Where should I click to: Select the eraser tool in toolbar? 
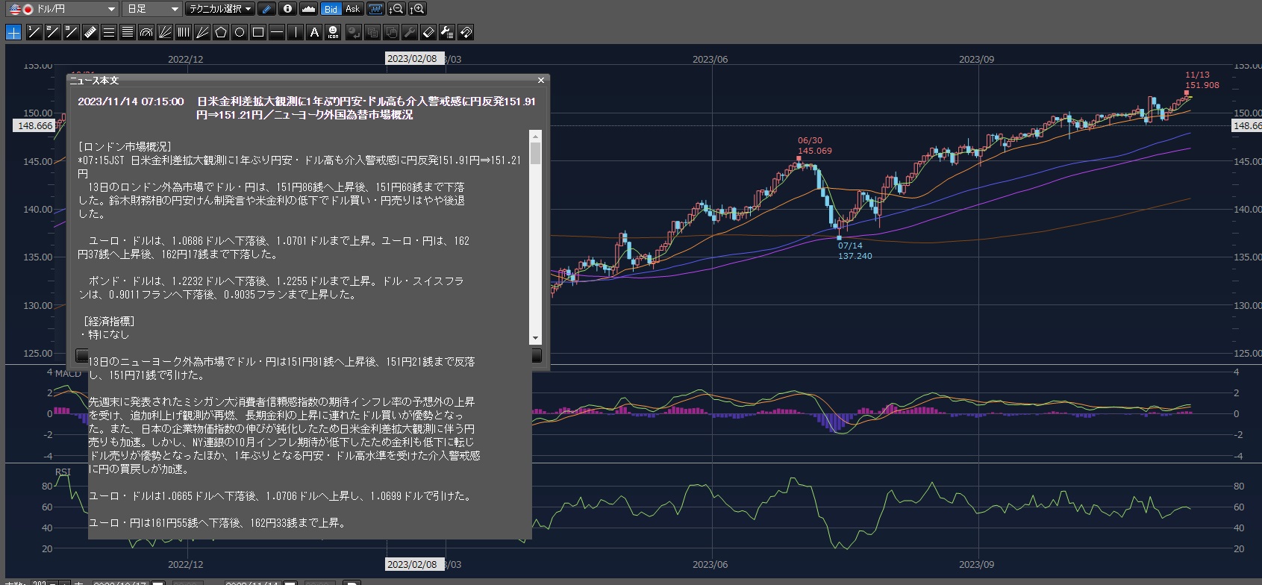tap(428, 32)
